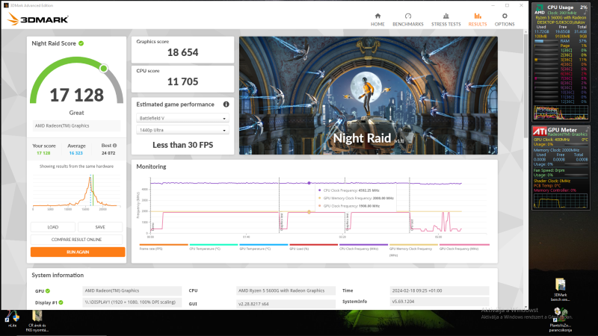Click the Options gear icon
598x336 pixels.
click(x=505, y=16)
